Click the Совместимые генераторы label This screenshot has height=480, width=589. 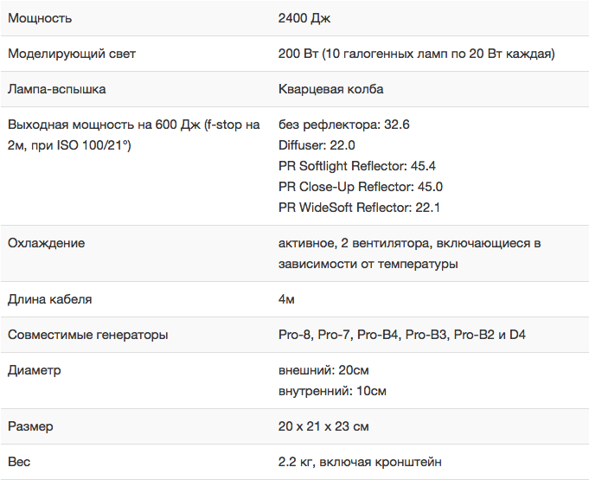87,335
